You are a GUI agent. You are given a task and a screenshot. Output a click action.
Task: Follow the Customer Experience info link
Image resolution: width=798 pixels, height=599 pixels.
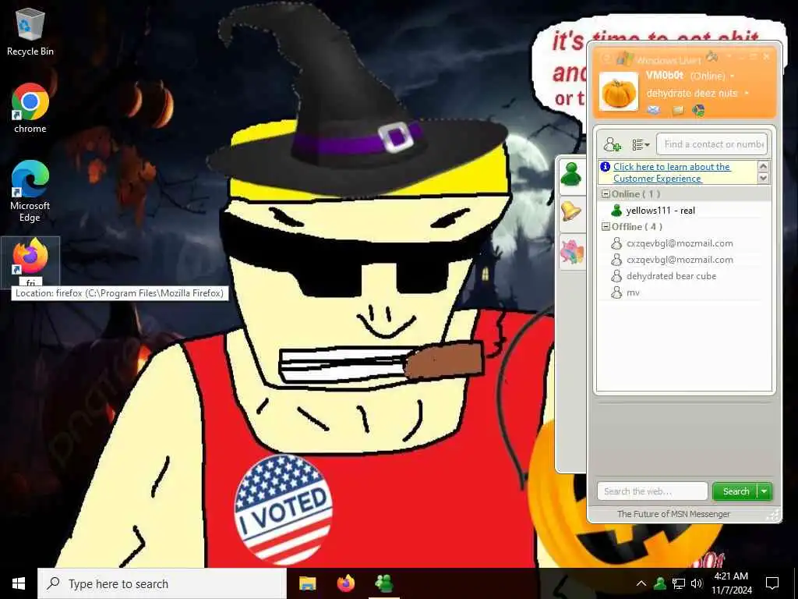(x=672, y=172)
